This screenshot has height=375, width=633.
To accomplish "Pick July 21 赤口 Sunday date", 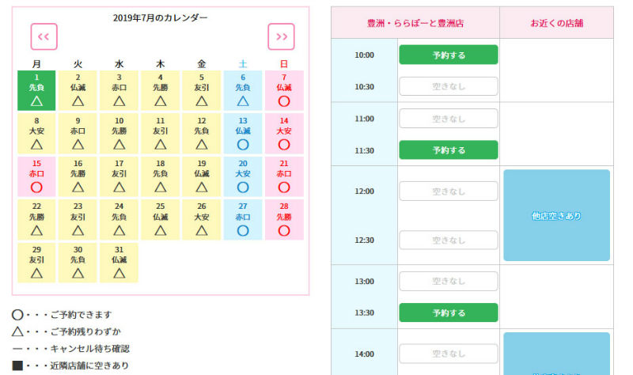I will [284, 176].
